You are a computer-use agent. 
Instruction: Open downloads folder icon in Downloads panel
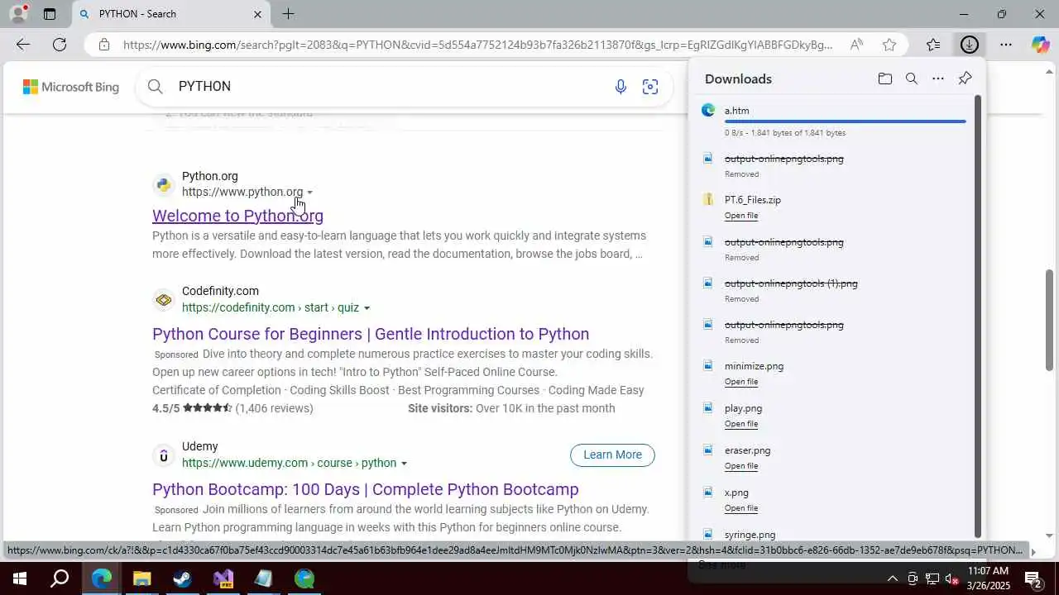click(x=885, y=79)
